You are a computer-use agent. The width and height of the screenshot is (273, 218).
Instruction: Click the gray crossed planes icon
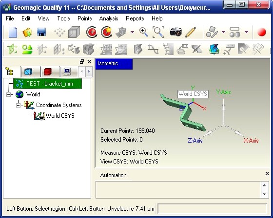pyautogui.click(x=197, y=49)
